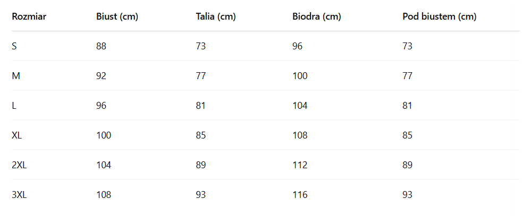Click the Rozmiar column header
Screen dimensions: 522x216
pos(29,16)
